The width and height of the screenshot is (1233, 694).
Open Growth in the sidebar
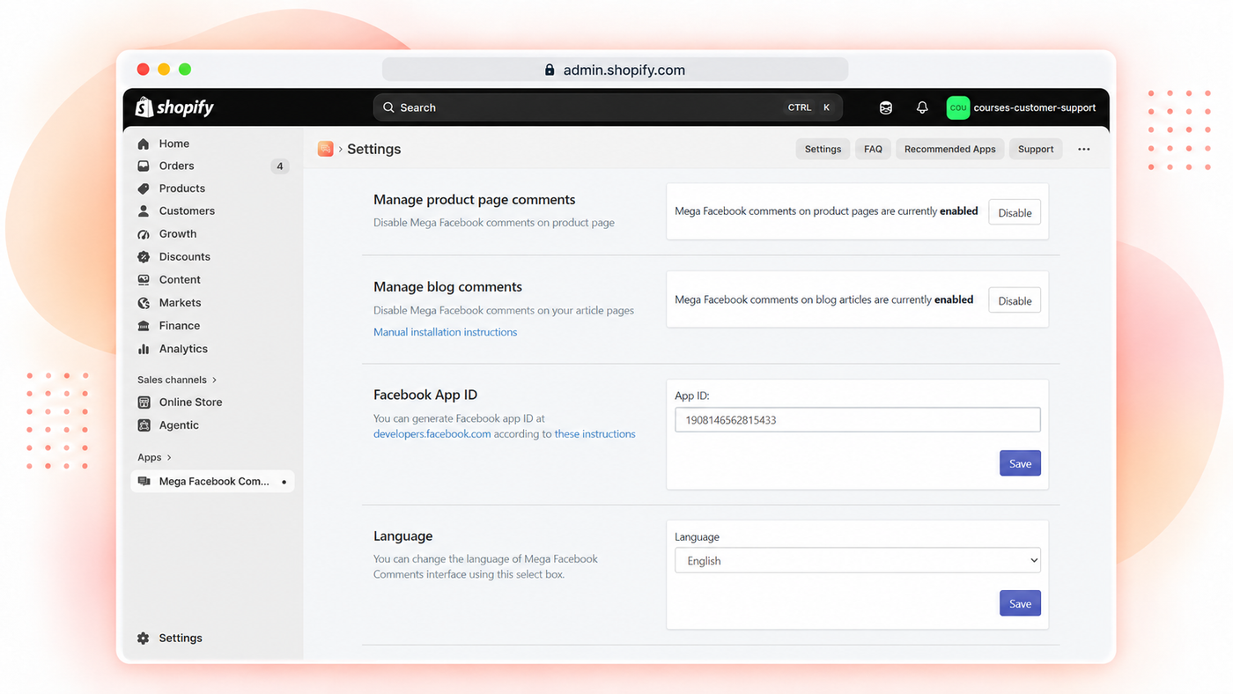[178, 234]
